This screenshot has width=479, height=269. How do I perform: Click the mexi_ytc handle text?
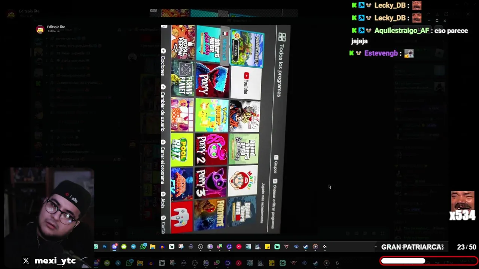pyautogui.click(x=55, y=261)
